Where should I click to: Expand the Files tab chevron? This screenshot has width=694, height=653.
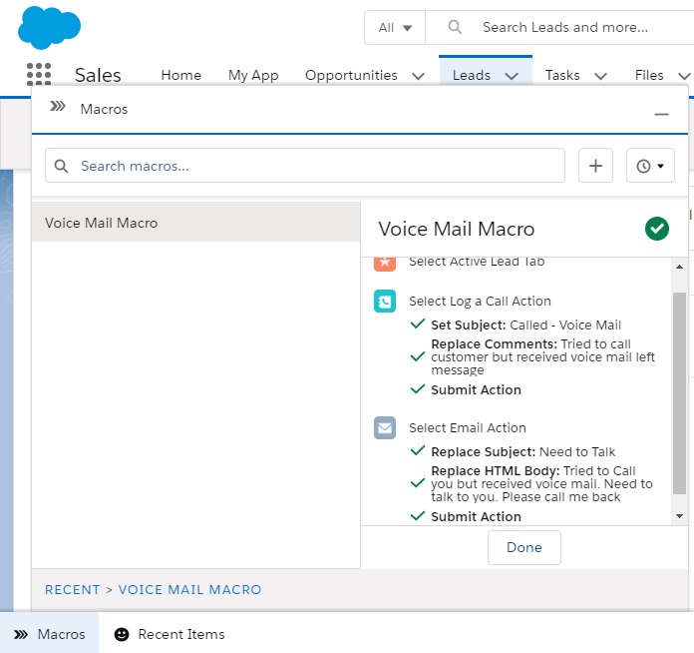(684, 76)
